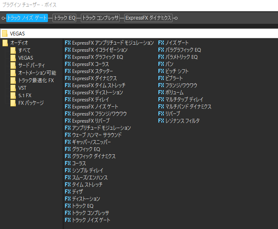Viewport: 278px width, 229px height.
Task: Click FX icon of パラグラフィック EQ
Action: (161, 50)
